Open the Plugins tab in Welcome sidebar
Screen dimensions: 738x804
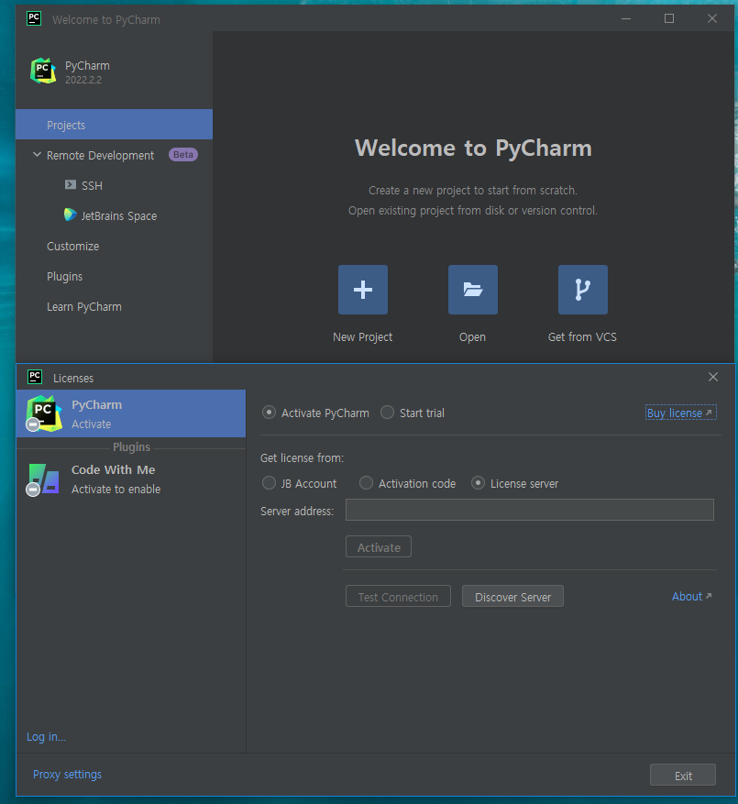64,276
